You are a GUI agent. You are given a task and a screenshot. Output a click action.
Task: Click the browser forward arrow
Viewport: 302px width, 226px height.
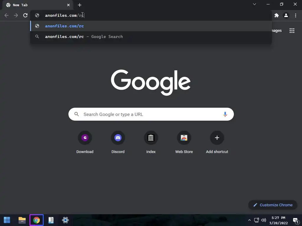[16, 15]
